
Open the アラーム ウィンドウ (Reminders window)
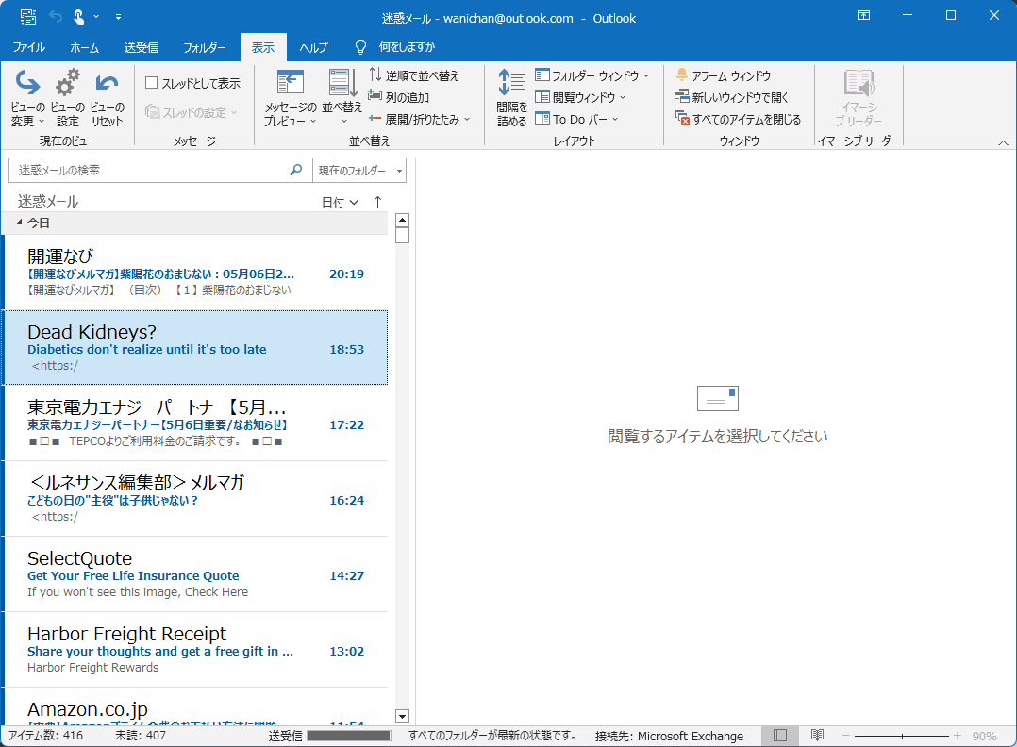coord(724,75)
